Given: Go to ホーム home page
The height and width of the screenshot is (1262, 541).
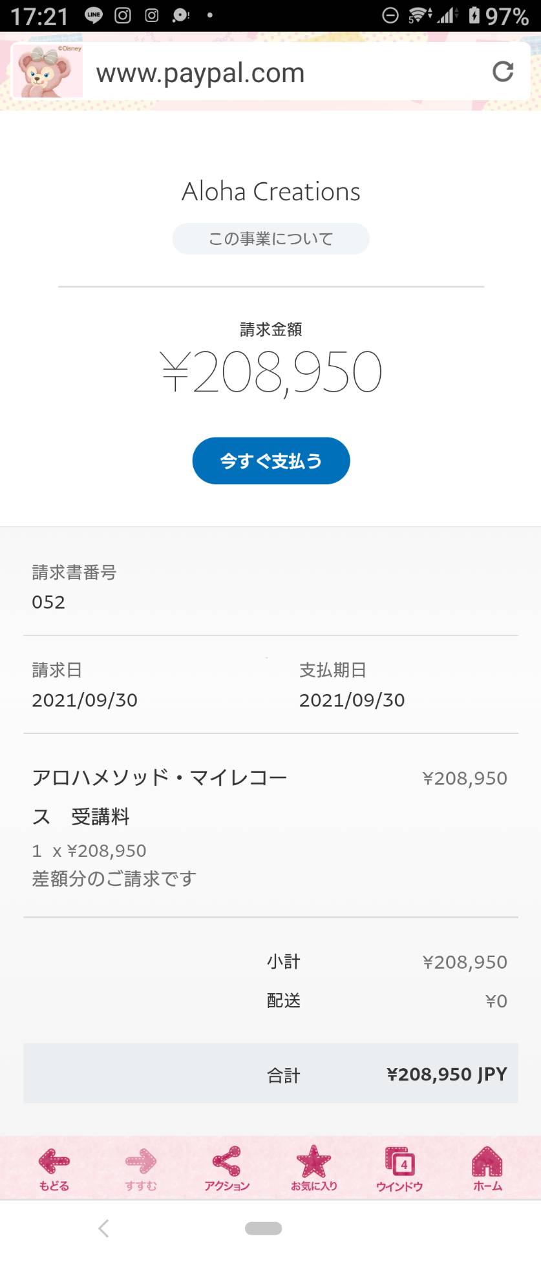Looking at the screenshot, I should [x=487, y=1169].
